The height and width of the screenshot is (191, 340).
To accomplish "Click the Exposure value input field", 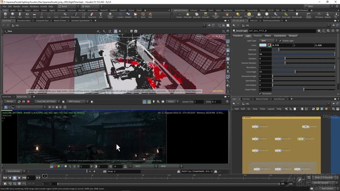I will pyautogui.click(x=265, y=54).
